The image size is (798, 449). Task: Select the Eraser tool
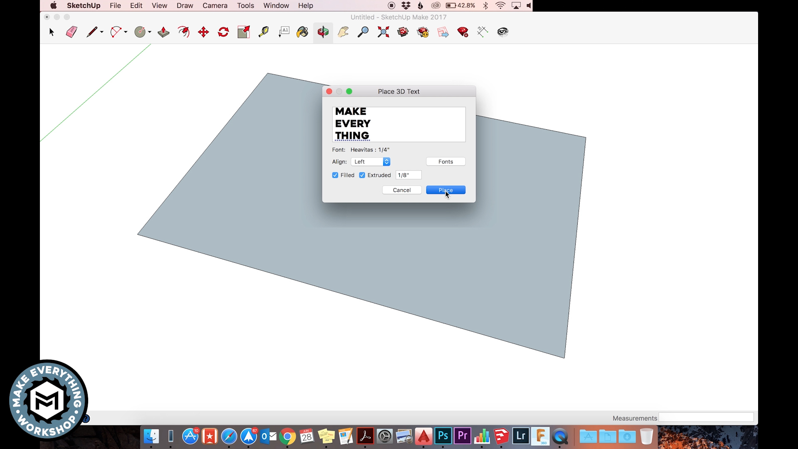tap(71, 31)
